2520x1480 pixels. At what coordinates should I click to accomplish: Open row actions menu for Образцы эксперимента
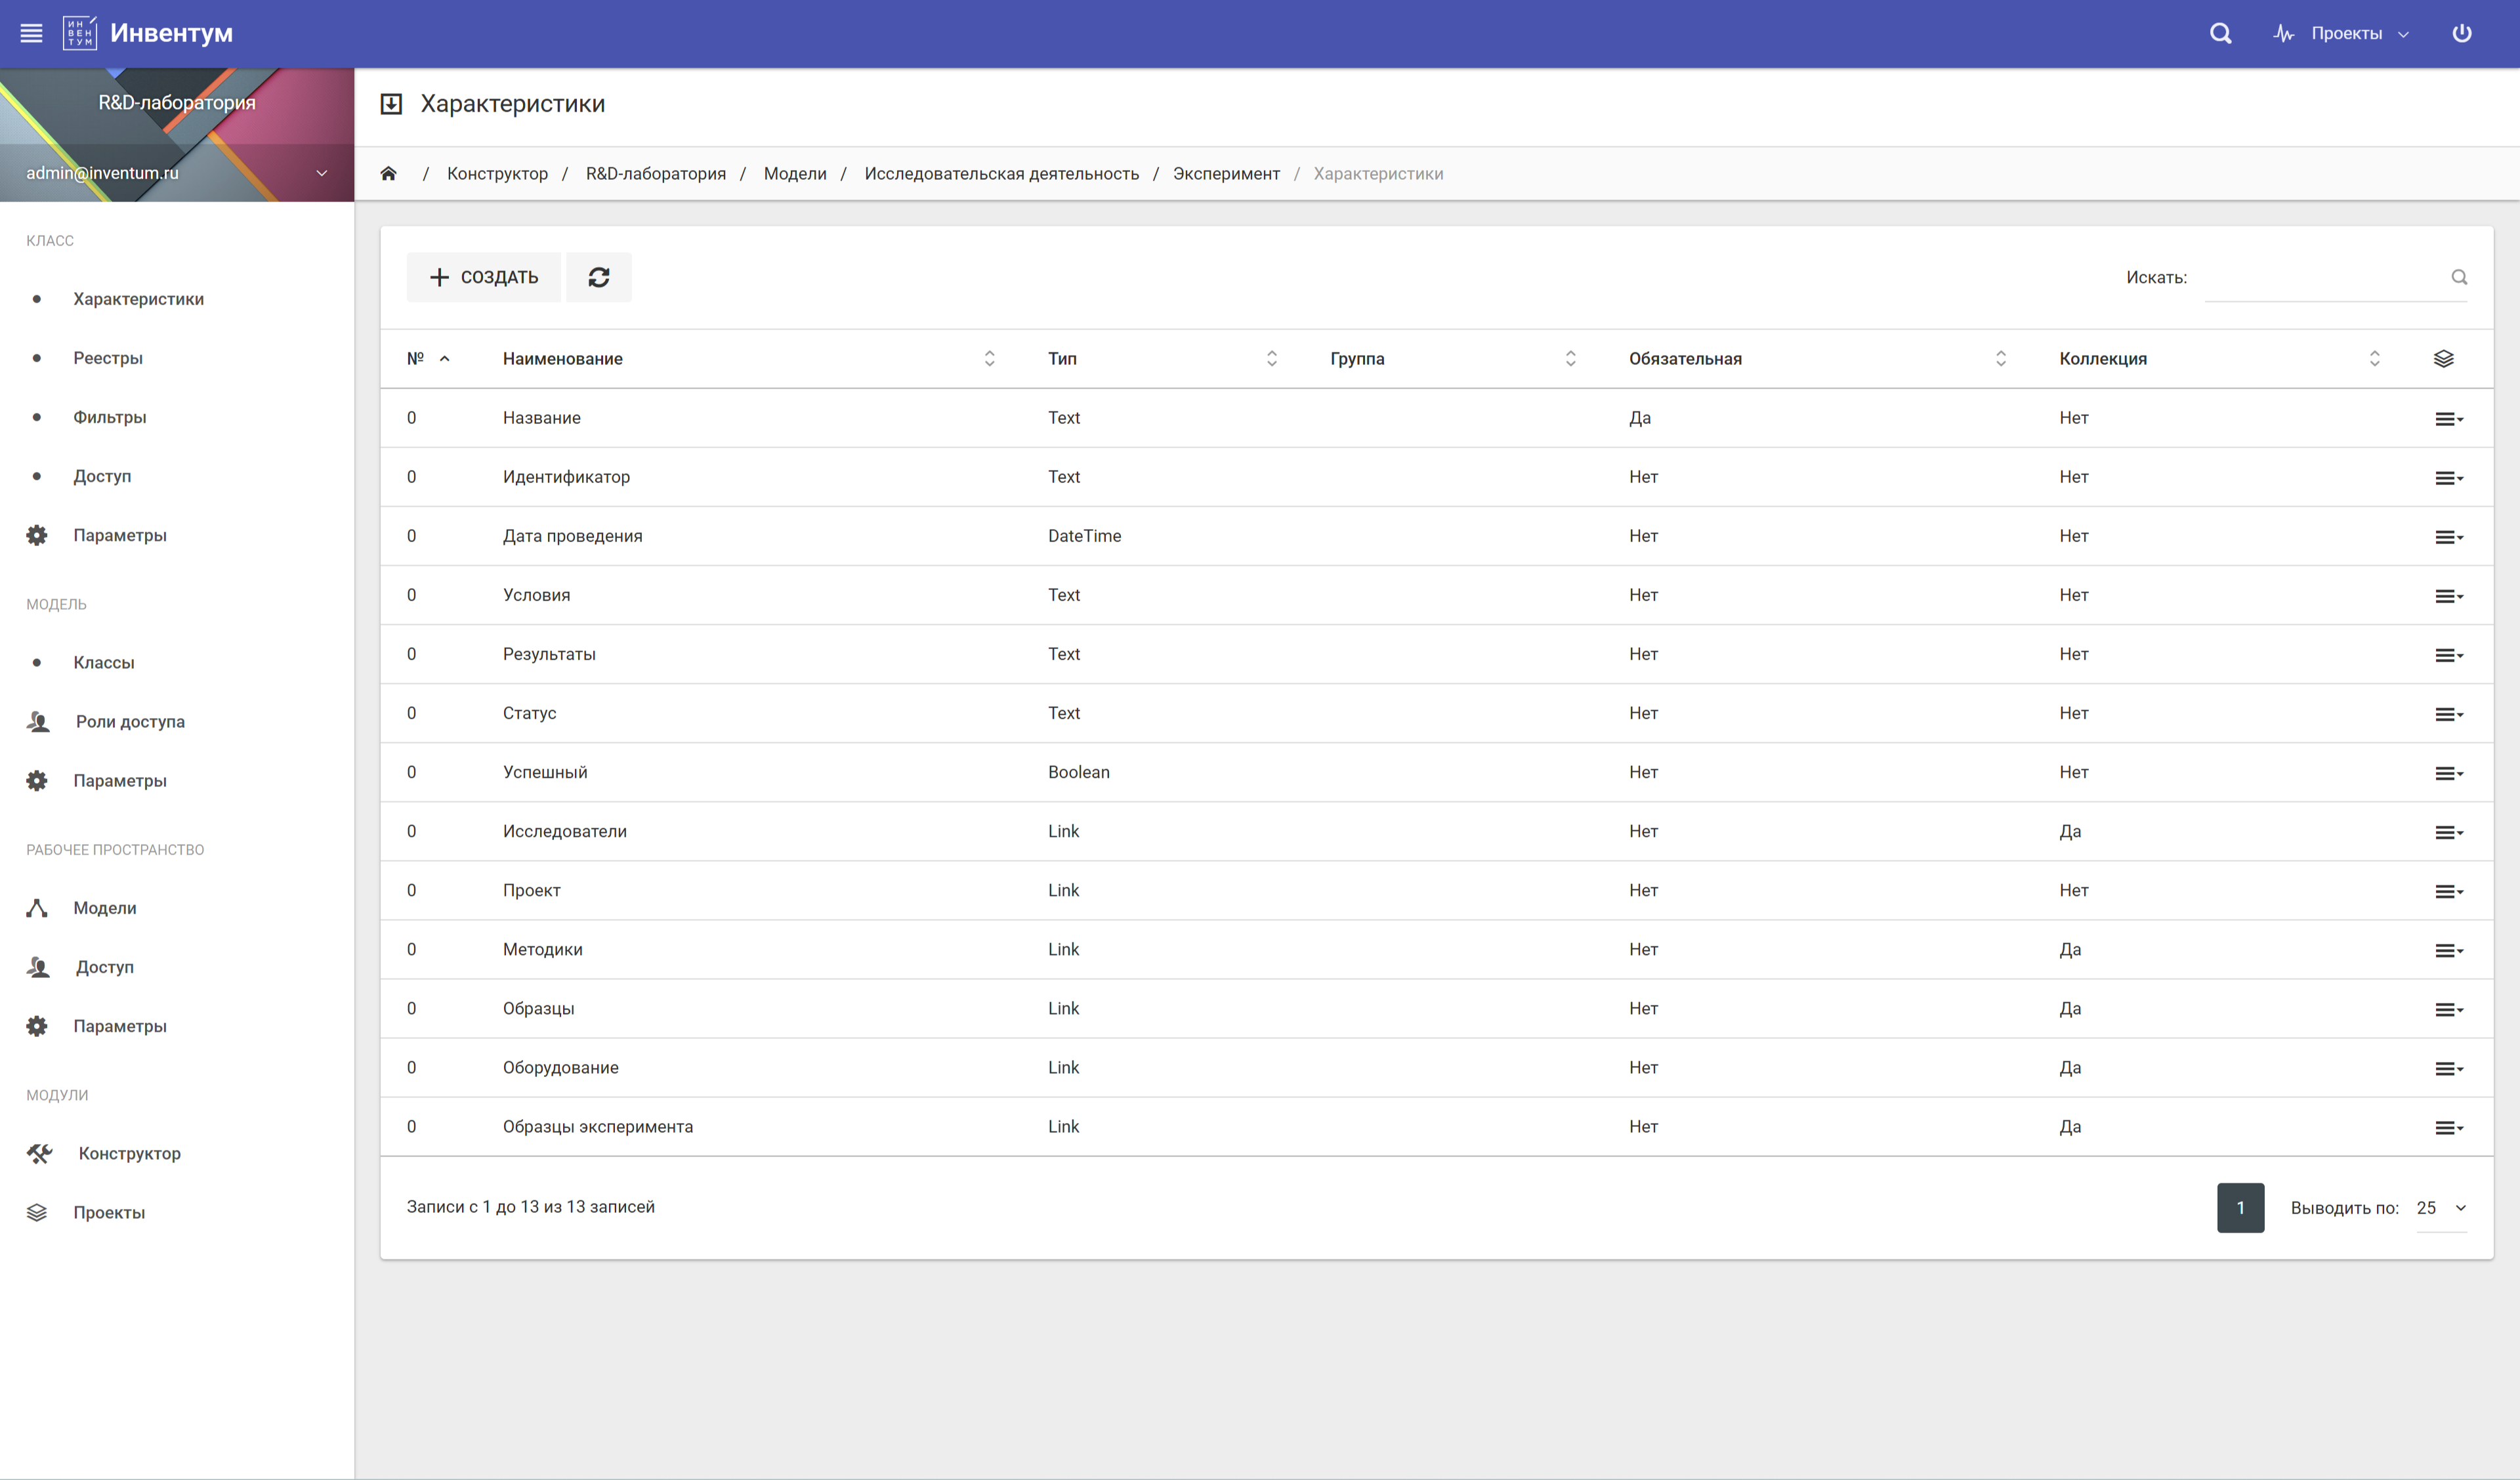[2448, 1127]
